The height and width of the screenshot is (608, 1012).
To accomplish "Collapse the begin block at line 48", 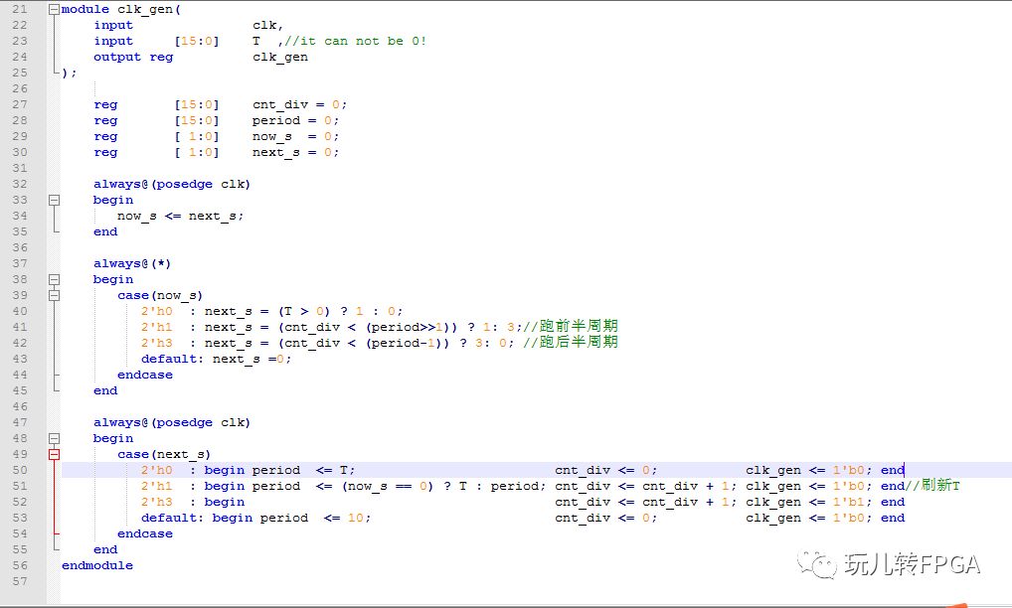I will pyautogui.click(x=55, y=438).
